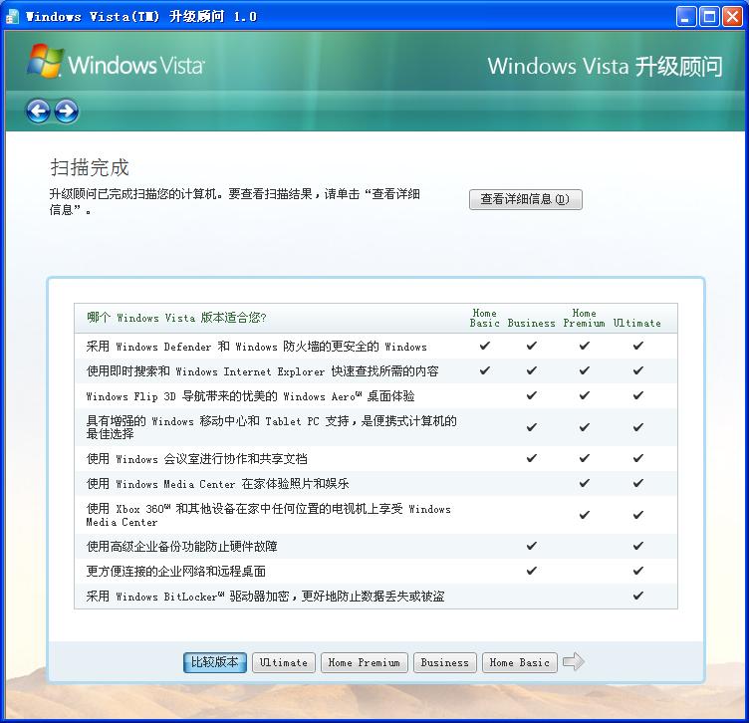Click Ultimate checkmark in 远程桌面 row
The height and width of the screenshot is (723, 749).
(x=637, y=571)
